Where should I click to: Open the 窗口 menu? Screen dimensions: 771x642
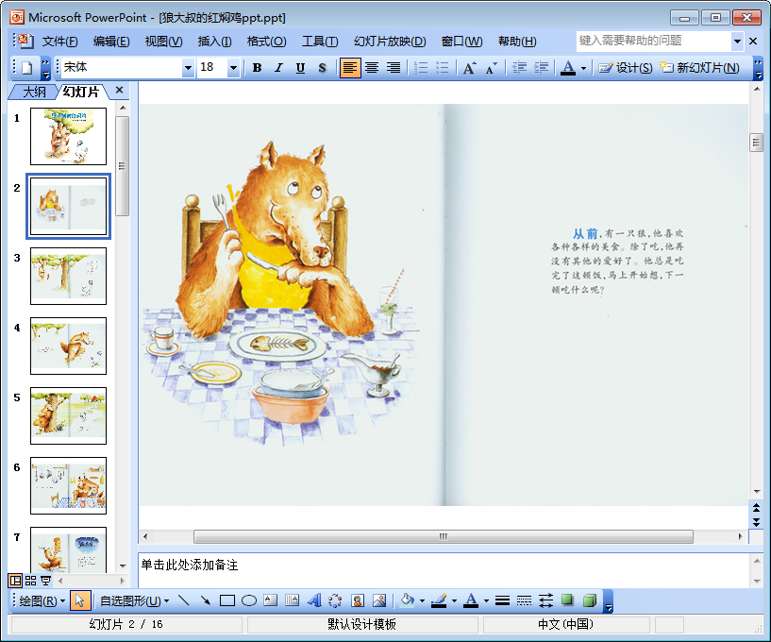461,42
